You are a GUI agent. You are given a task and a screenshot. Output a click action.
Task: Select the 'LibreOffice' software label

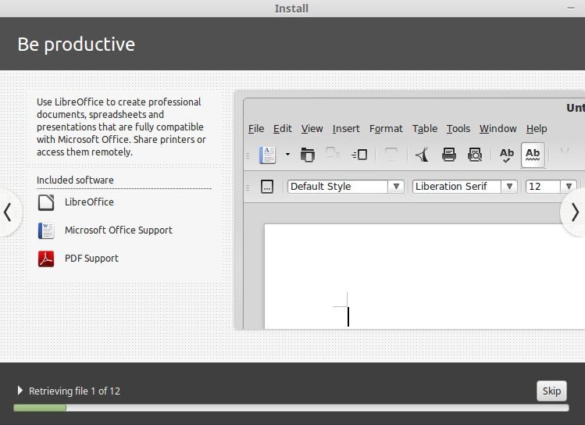point(89,202)
